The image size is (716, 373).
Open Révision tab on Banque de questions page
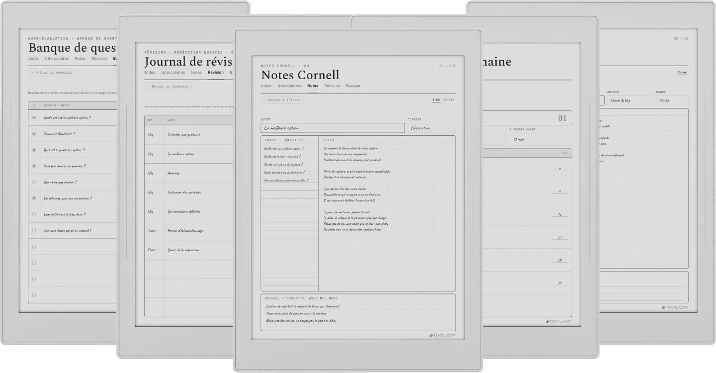click(x=99, y=59)
